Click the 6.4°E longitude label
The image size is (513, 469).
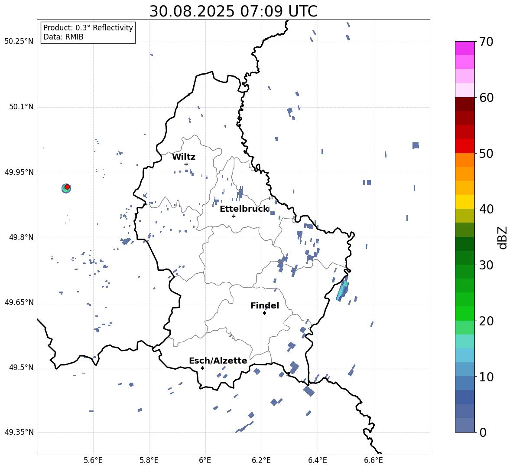(x=317, y=460)
